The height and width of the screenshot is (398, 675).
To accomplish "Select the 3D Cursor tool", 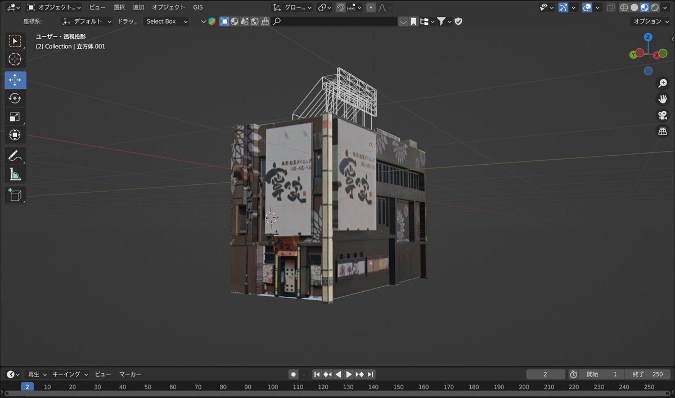I will (15, 59).
